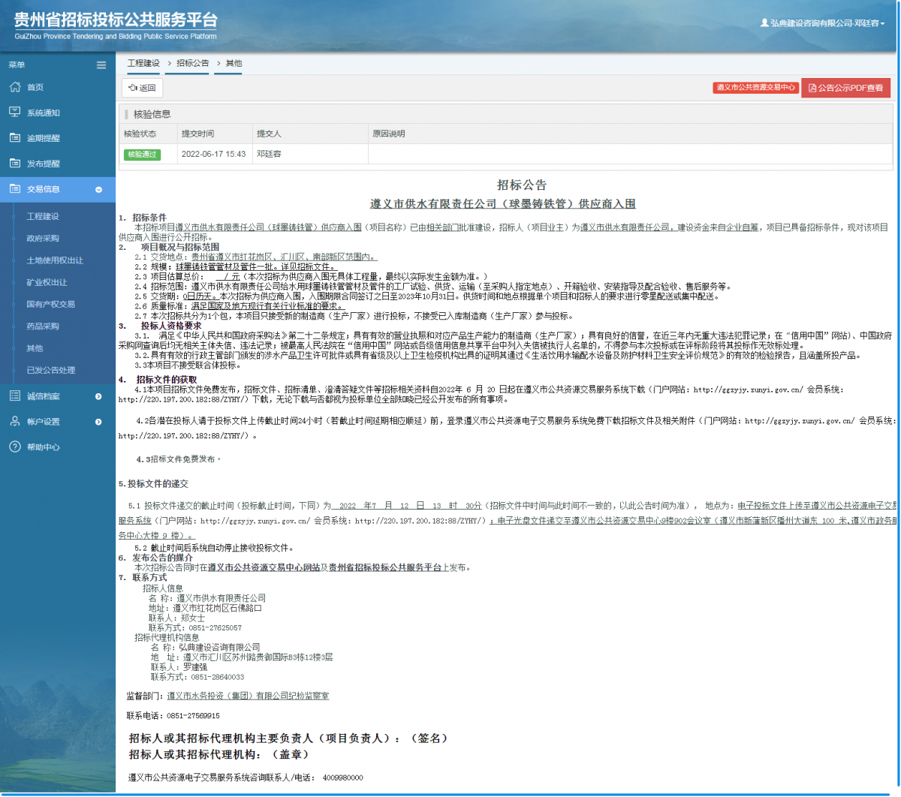Screen dimensions: 901x797
Task: Click the 系统通知 monitor icon
Action: point(17,112)
